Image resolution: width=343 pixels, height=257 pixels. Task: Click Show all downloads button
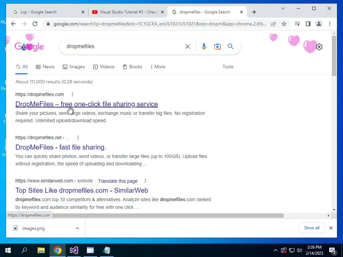click(312, 228)
